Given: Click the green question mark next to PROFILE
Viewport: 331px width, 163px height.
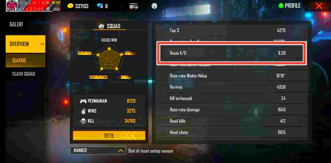Looking at the screenshot, I should click(x=281, y=6).
